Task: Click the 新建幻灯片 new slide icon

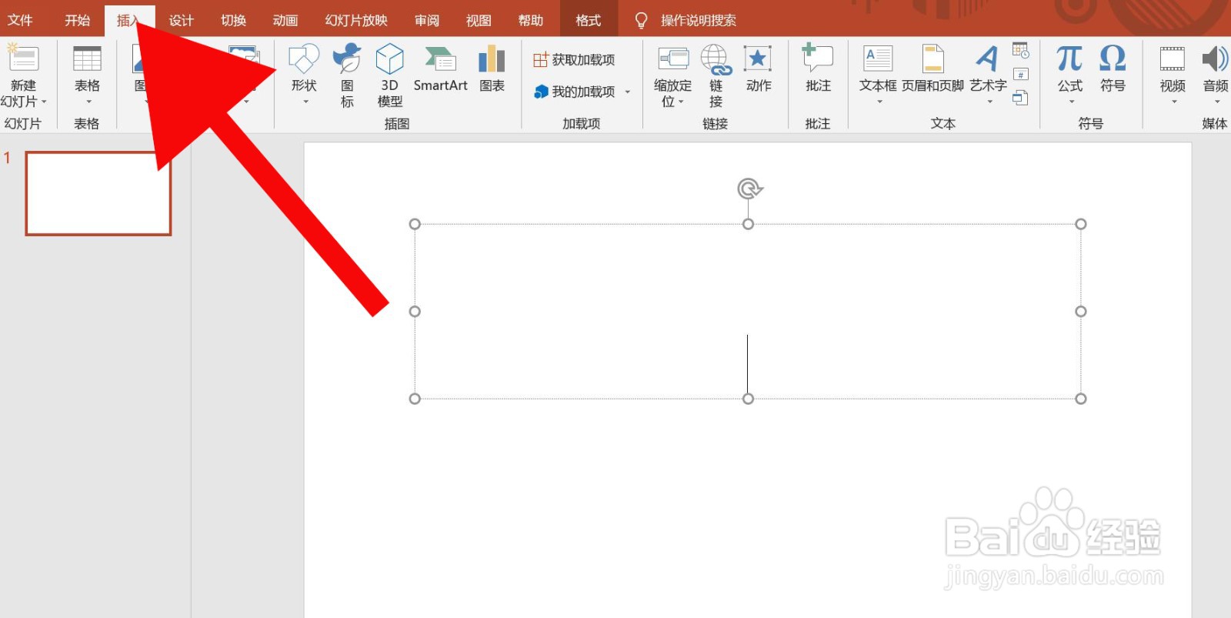Action: tap(23, 58)
